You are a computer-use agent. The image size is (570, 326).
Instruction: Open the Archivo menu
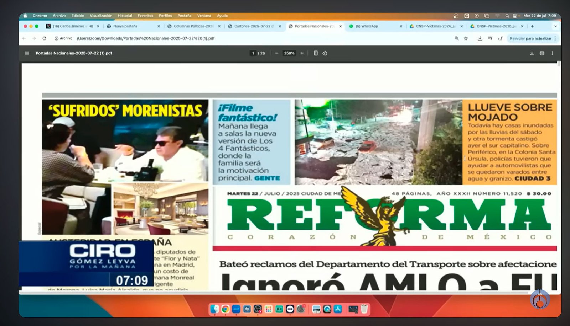(x=59, y=16)
